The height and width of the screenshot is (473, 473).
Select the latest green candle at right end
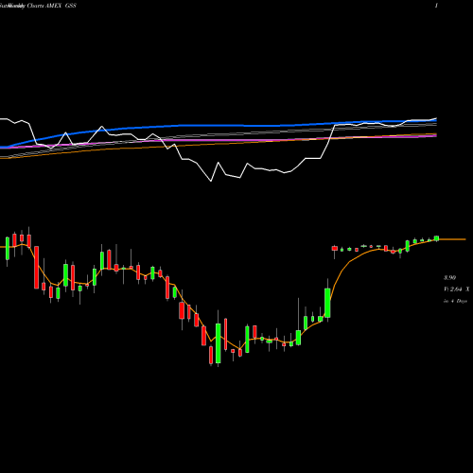coord(436,238)
